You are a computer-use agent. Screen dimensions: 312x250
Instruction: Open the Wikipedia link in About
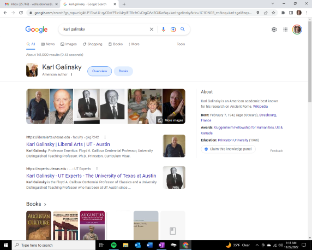click(x=260, y=107)
